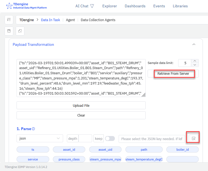
Task: Collapse the Payload Transformation section
Action: pyautogui.click(x=194, y=44)
